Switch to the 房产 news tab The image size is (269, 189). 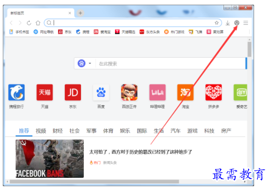click(x=226, y=131)
